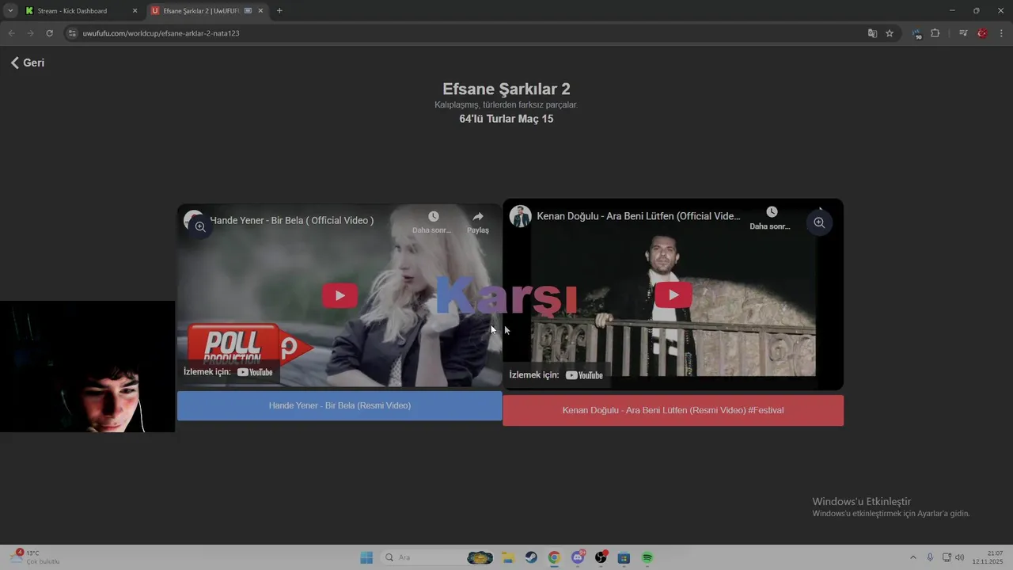Share the Hande Yener video
The height and width of the screenshot is (570, 1013).
point(478,222)
